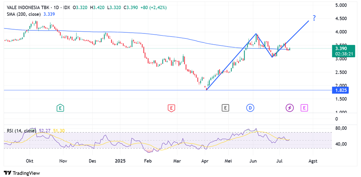Select the RSI (14, close) indicator legend
361x177 pixels.
22,131
